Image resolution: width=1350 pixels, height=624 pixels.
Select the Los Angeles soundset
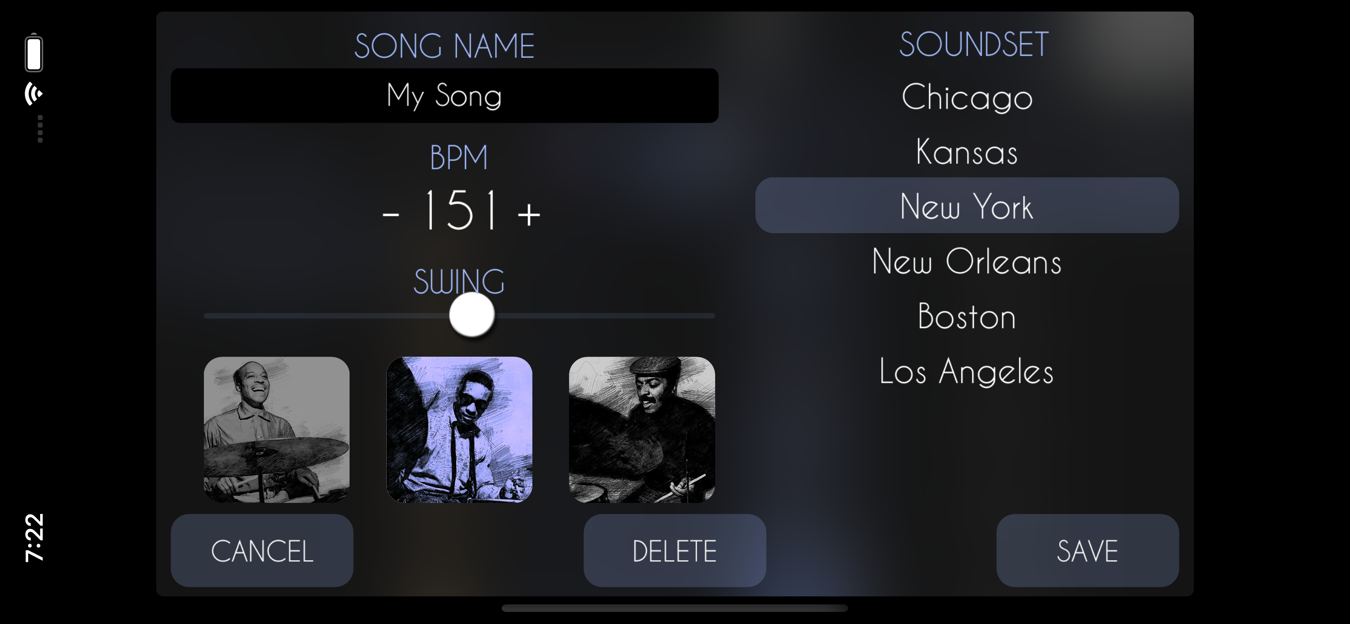click(967, 371)
